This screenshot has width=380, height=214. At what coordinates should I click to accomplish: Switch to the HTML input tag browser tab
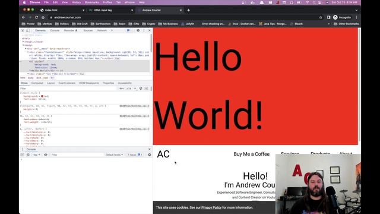pyautogui.click(x=111, y=10)
